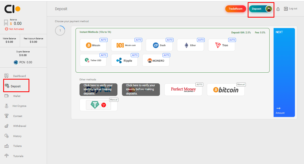Open Tickets from sidebar

coord(17,146)
